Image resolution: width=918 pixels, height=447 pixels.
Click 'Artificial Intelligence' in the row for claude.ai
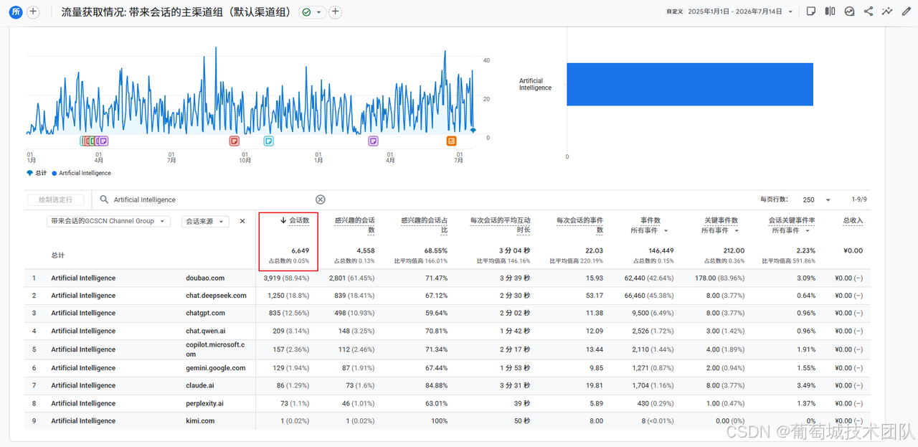[x=83, y=385]
